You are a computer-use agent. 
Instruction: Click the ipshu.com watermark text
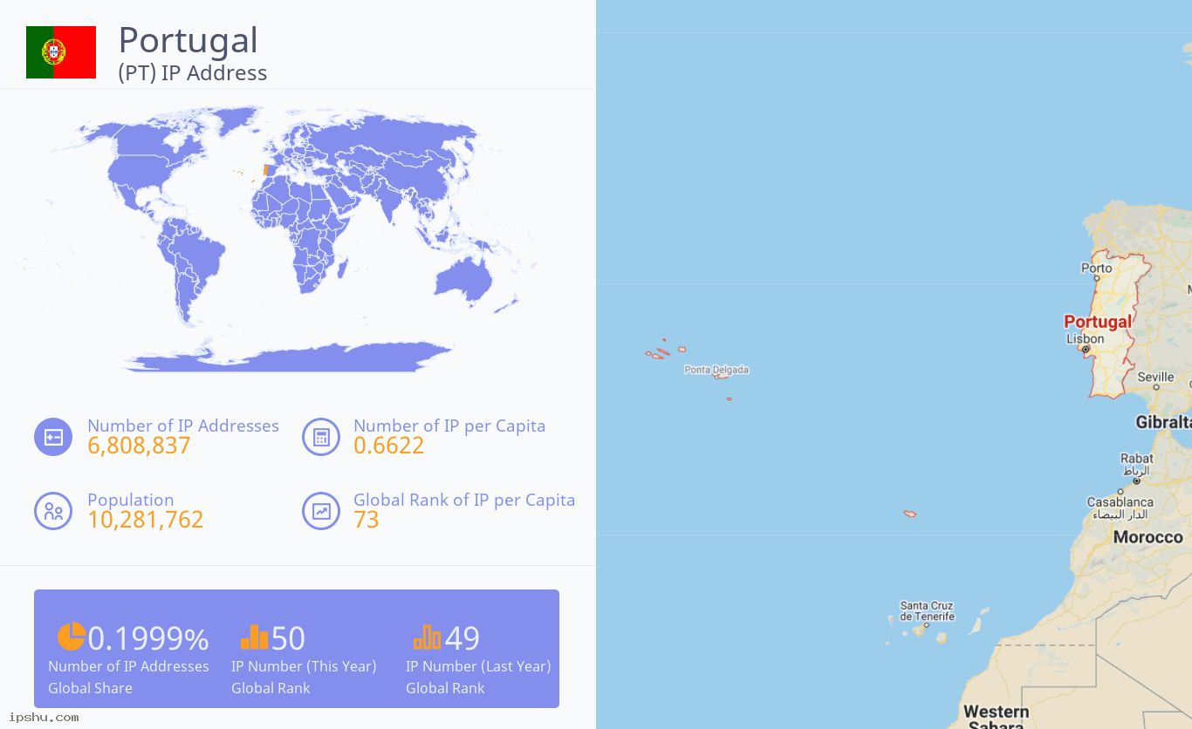tap(45, 718)
